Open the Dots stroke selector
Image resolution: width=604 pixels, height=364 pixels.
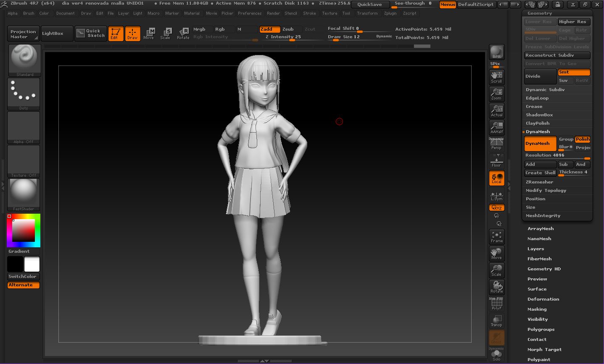[24, 94]
